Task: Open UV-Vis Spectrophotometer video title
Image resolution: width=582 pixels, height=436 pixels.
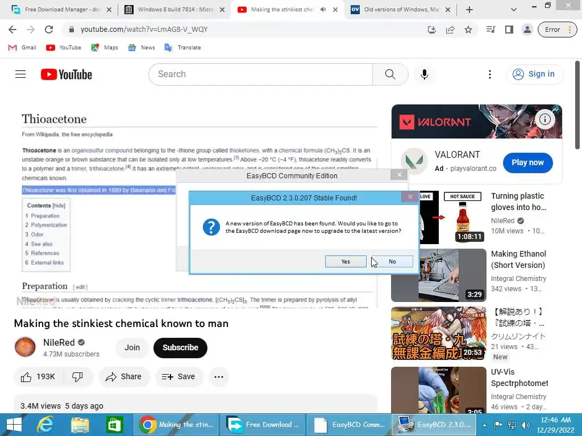Action: point(519,378)
